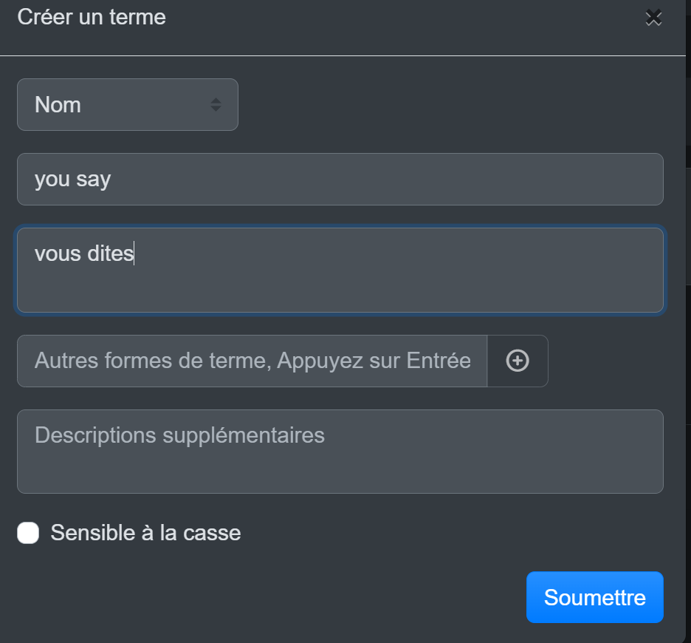
Task: Click the "Sensible à la casse" label text
Action: pyautogui.click(x=145, y=533)
